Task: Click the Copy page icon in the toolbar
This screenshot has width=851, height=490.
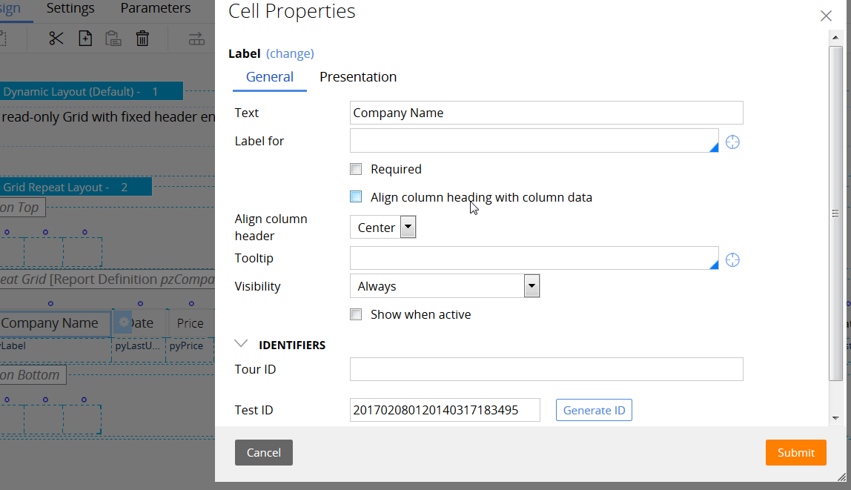Action: pos(85,39)
